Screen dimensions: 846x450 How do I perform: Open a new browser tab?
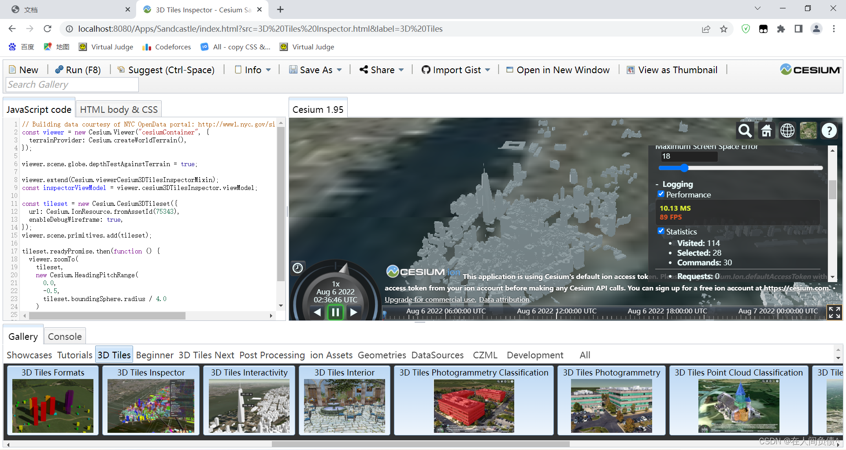click(x=280, y=9)
